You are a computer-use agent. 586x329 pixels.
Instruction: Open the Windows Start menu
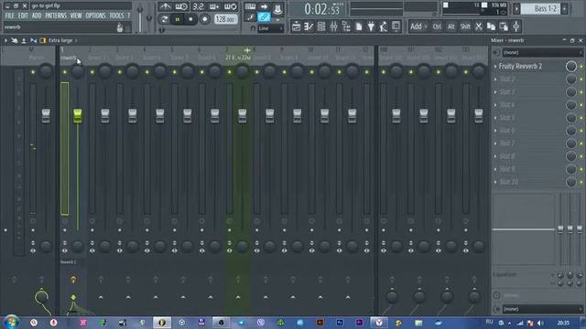11,322
